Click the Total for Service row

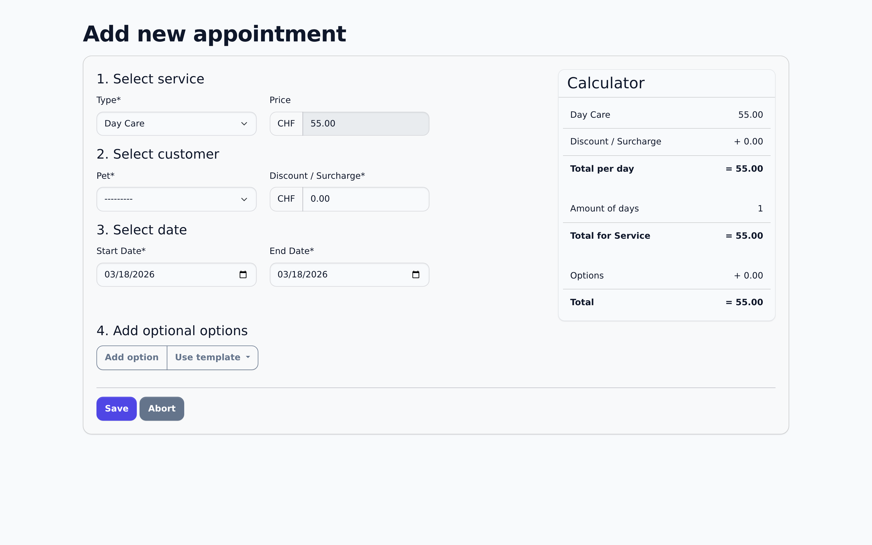666,235
